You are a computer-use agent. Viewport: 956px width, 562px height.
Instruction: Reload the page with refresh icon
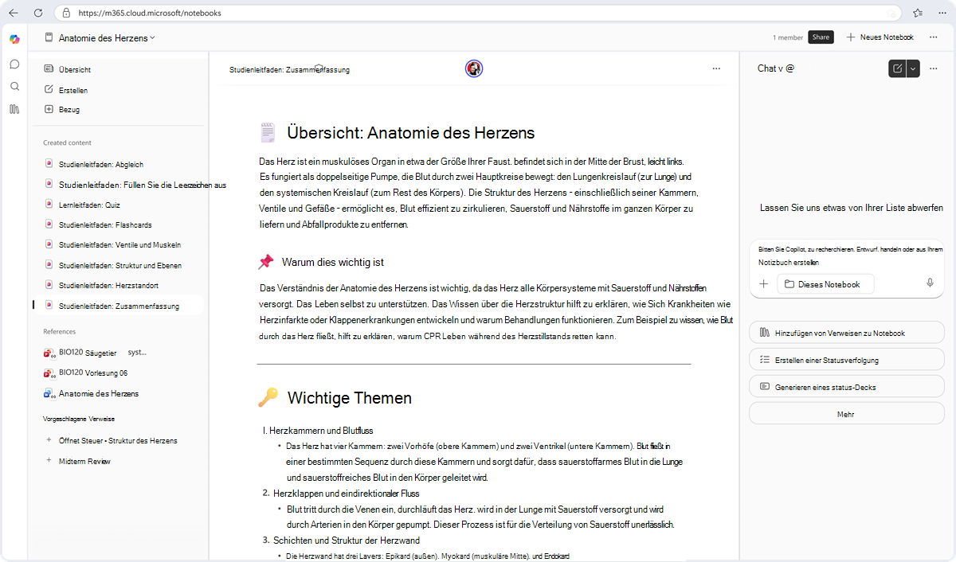pyautogui.click(x=38, y=13)
